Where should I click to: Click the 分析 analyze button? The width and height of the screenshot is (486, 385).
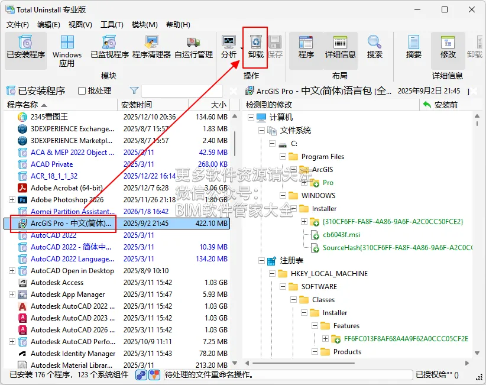229,47
